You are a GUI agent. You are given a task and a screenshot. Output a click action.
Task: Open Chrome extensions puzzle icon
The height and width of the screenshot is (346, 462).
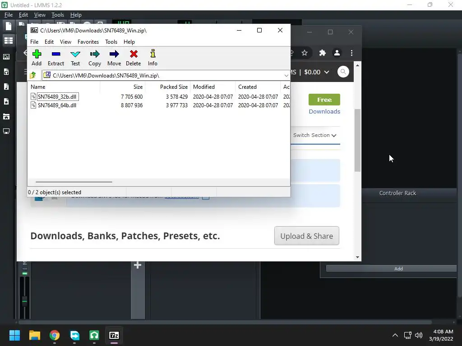coord(322,53)
